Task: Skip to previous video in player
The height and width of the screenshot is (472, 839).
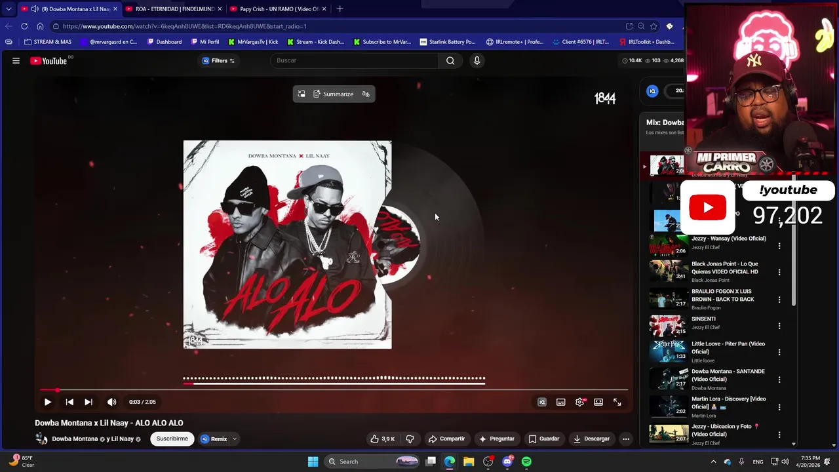Action: click(69, 402)
